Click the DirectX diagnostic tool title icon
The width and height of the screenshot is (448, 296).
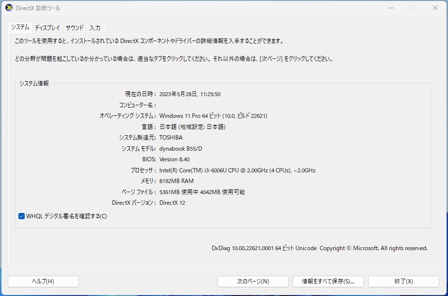[x=9, y=8]
